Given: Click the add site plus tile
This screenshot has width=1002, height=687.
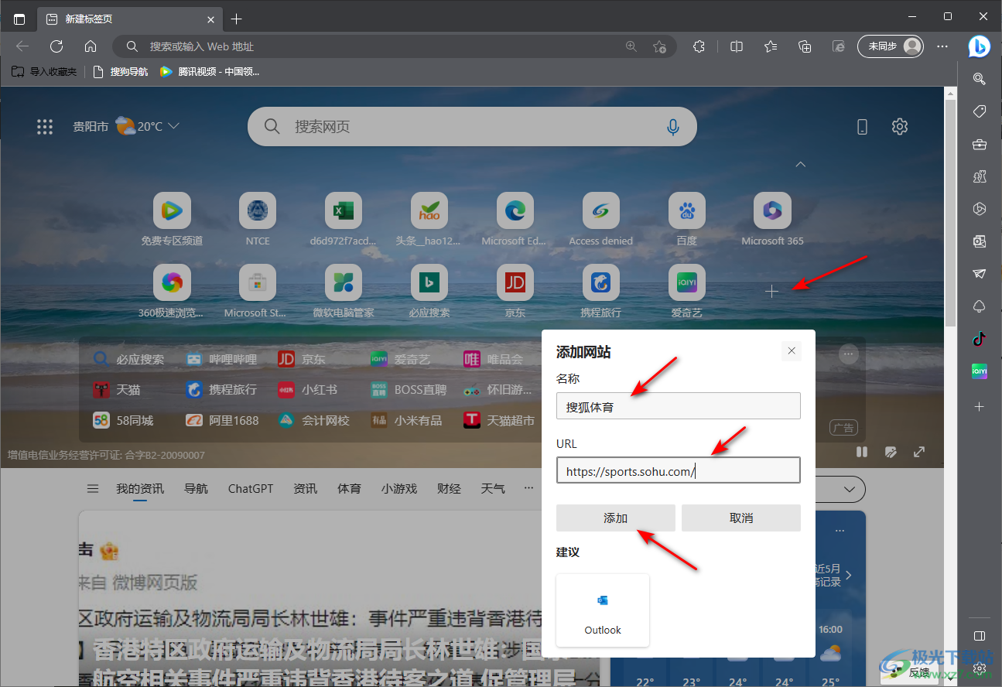Looking at the screenshot, I should [771, 291].
